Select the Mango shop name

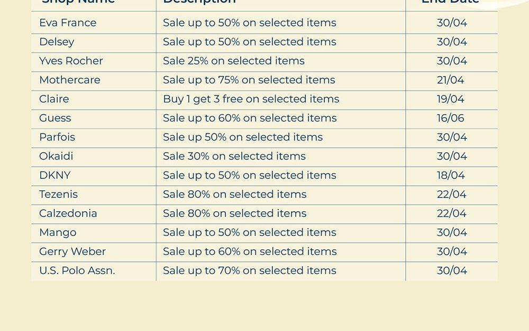pyautogui.click(x=58, y=232)
